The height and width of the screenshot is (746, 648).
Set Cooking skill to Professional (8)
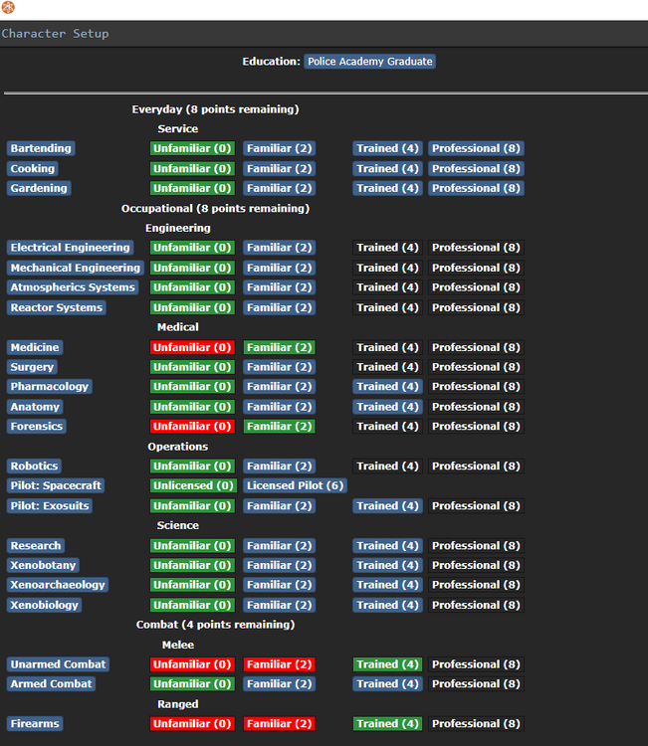(x=476, y=168)
